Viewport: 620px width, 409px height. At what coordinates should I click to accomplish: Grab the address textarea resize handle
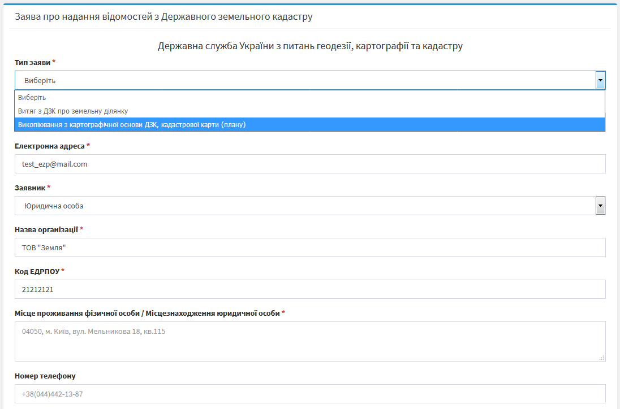pyautogui.click(x=601, y=358)
